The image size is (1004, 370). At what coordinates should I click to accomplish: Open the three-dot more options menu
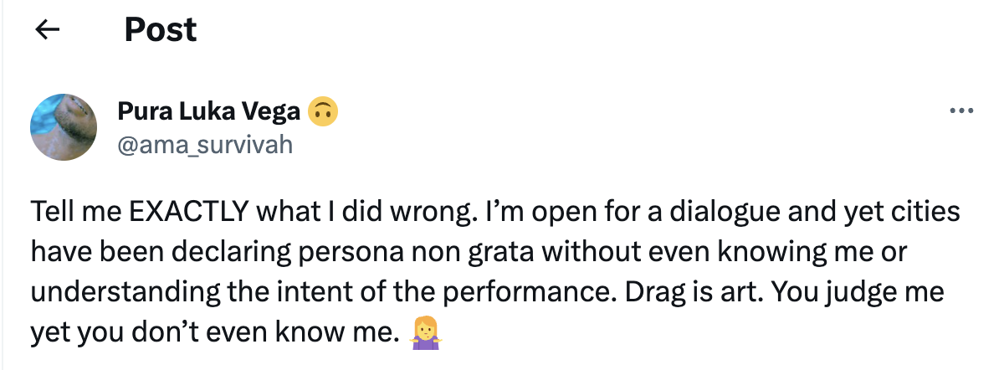click(x=962, y=111)
